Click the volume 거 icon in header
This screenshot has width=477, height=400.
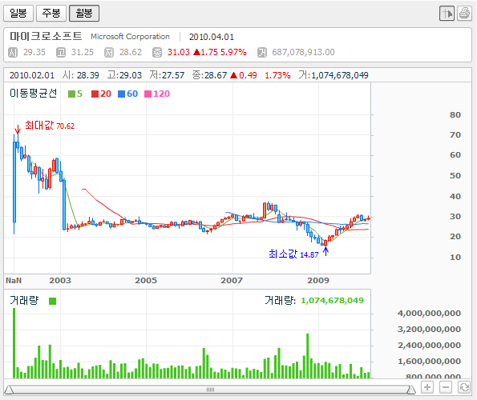[x=262, y=52]
